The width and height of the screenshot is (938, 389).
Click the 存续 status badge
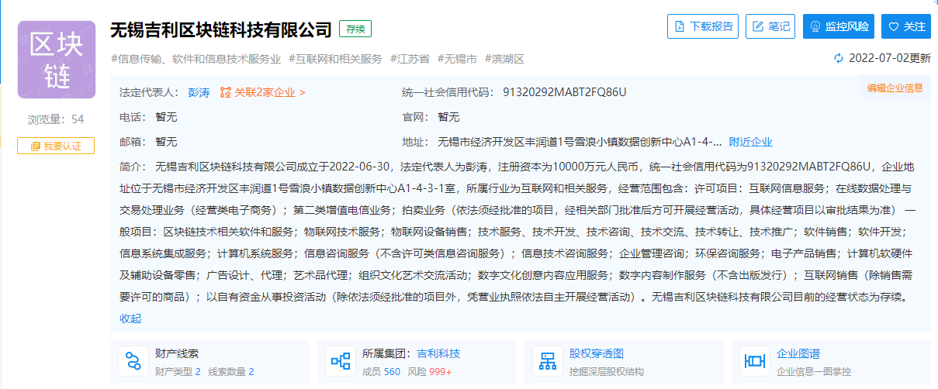point(355,29)
